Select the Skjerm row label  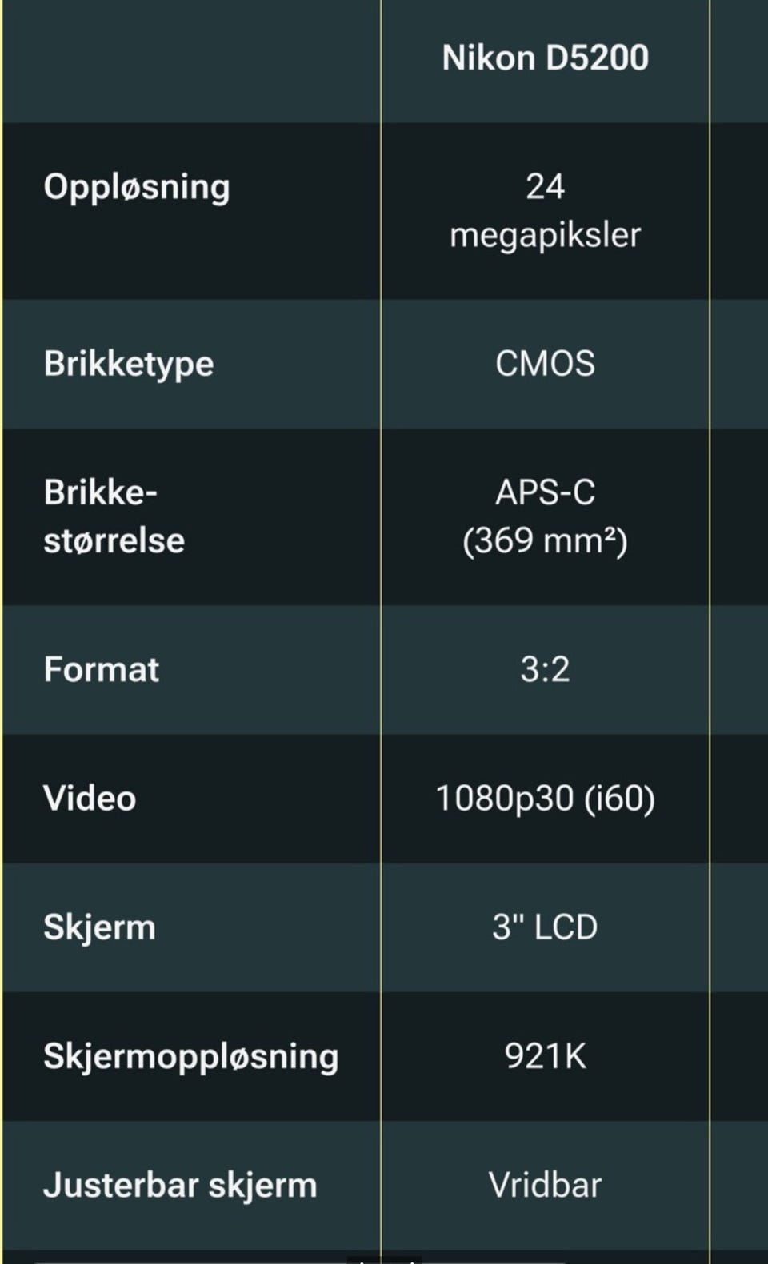pyautogui.click(x=99, y=927)
